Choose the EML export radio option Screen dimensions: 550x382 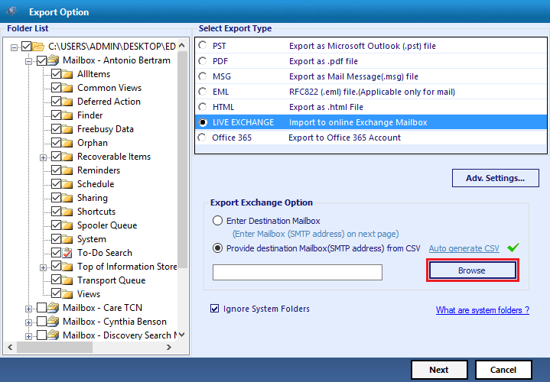(x=203, y=92)
